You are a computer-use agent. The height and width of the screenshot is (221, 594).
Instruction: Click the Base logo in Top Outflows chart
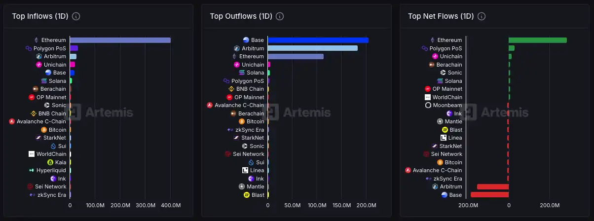pyautogui.click(x=246, y=40)
